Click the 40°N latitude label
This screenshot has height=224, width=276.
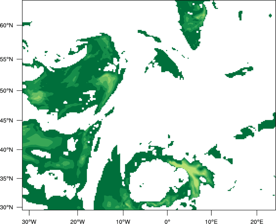point(7,150)
